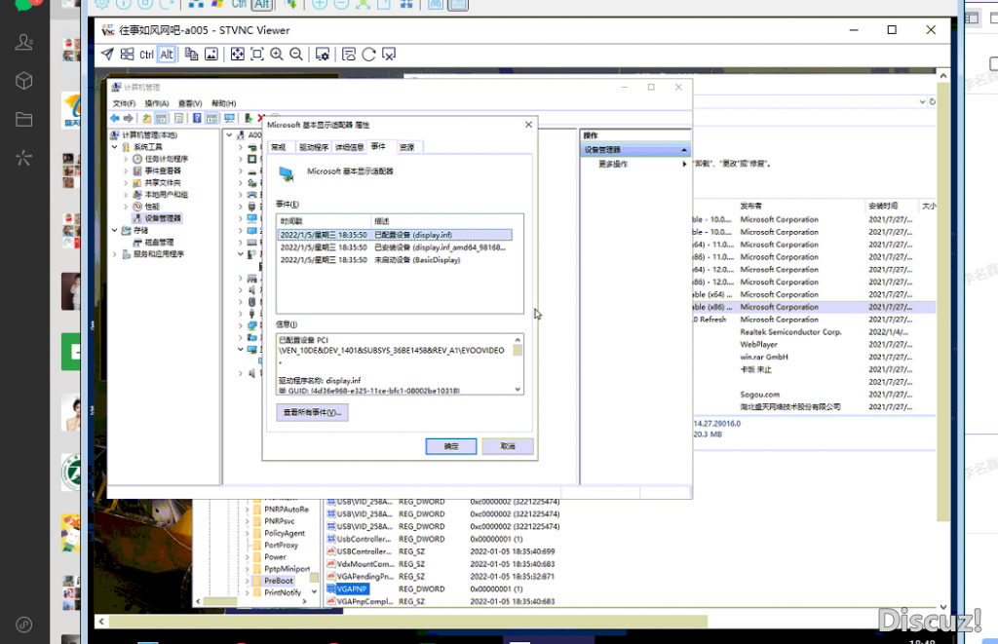This screenshot has width=998, height=644.
Task: Click the 时间戳 column header
Action: [x=324, y=221]
